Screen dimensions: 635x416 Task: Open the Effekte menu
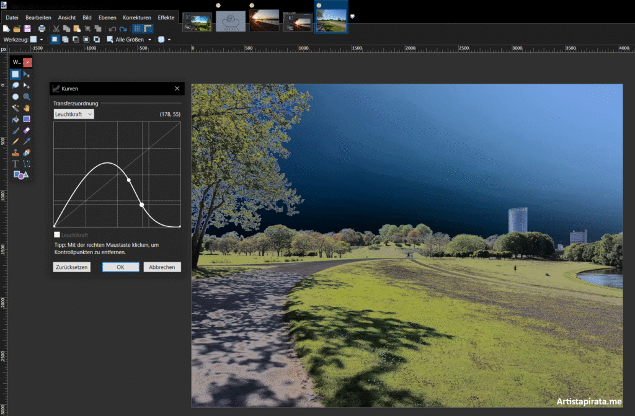166,17
